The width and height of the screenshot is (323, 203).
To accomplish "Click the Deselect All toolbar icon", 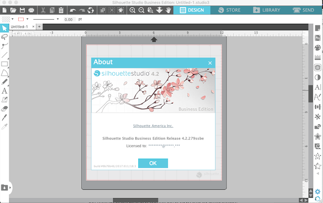I will coord(112,10).
